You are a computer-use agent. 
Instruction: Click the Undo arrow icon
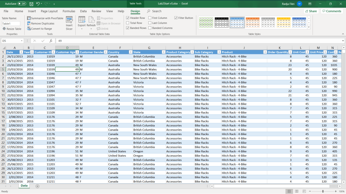point(38,4)
